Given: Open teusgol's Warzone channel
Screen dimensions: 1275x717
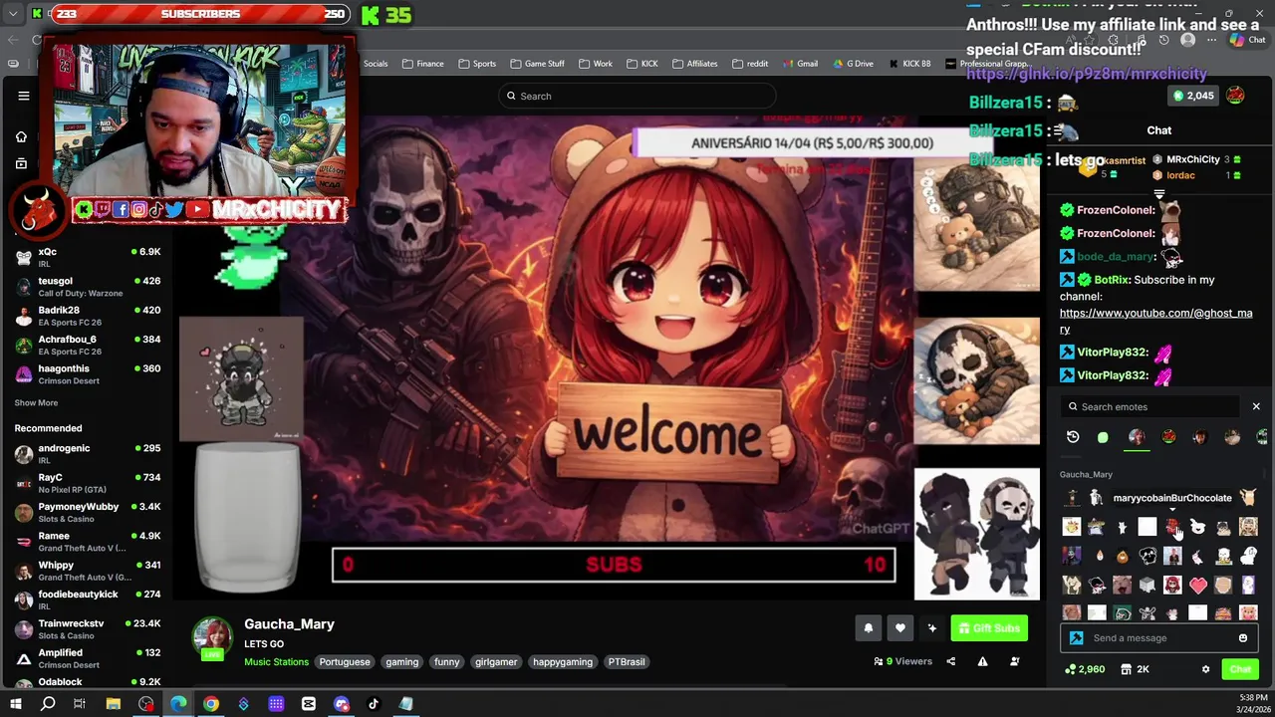Looking at the screenshot, I should [x=88, y=287].
